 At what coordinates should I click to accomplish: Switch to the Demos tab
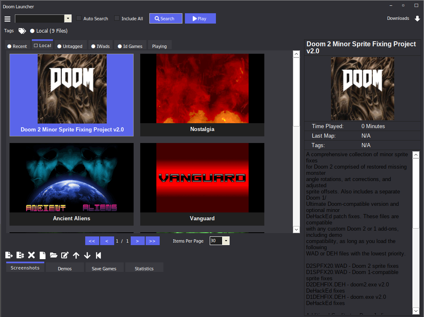point(65,267)
